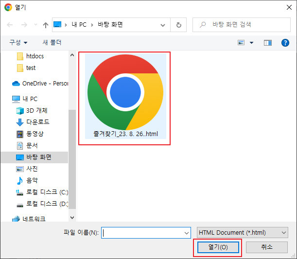Viewport: 297px width, 259px height.
Task: Select 로컬 디스크 (C:)
Action: (x=47, y=192)
